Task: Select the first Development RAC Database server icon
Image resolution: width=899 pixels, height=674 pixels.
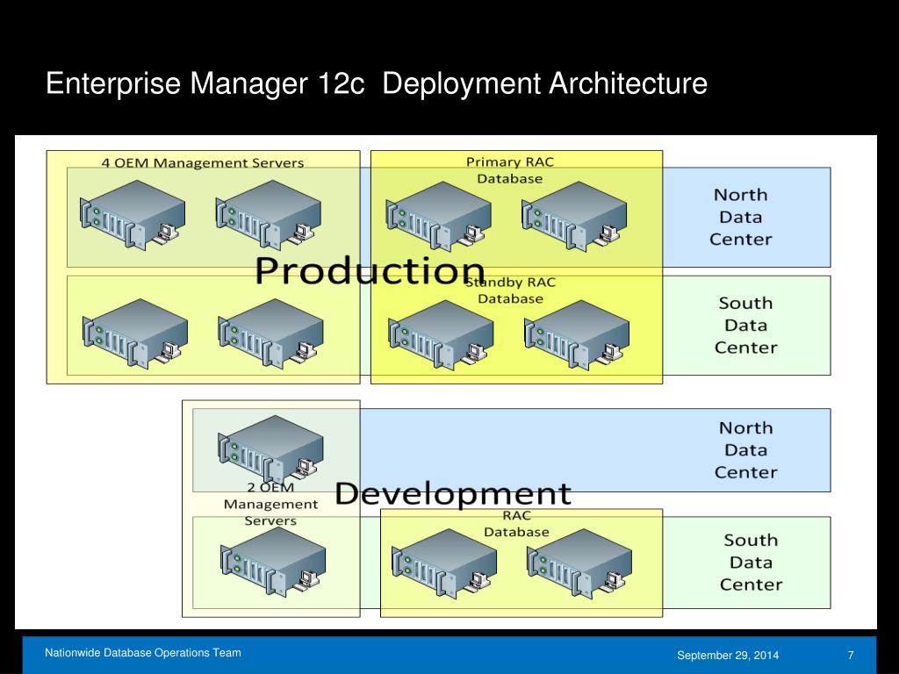Action: pyautogui.click(x=444, y=563)
